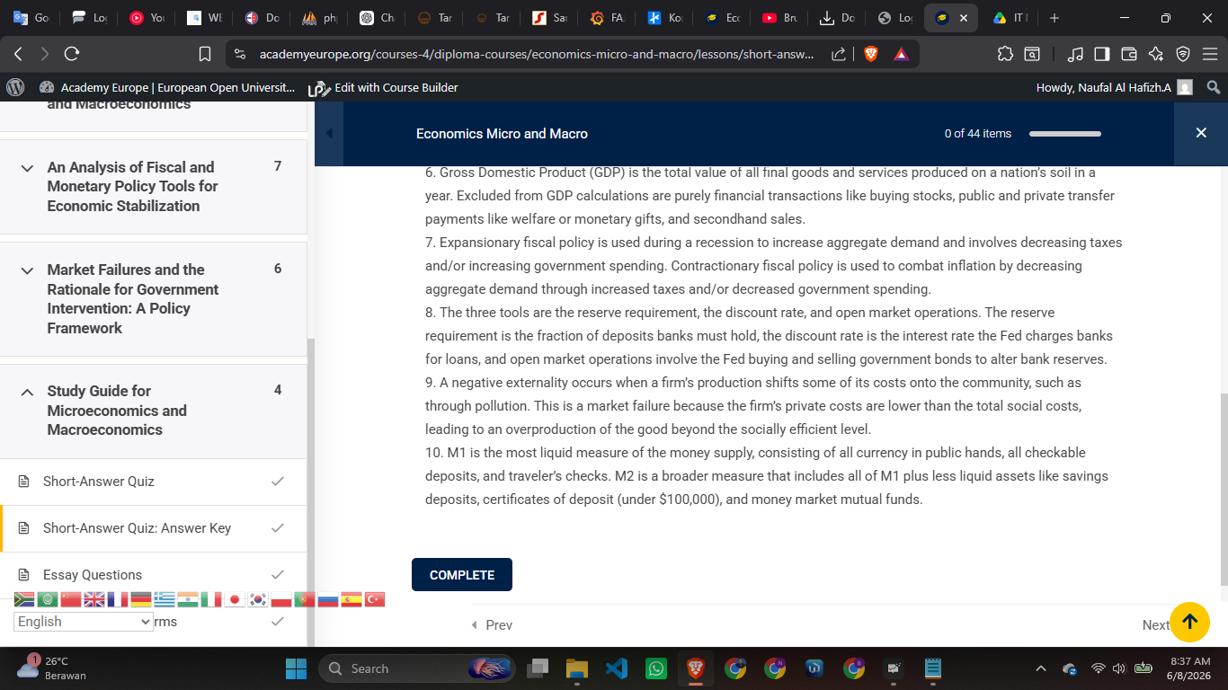This screenshot has width=1228, height=690.
Task: Reload the page using the refresh icon
Action: tap(72, 54)
